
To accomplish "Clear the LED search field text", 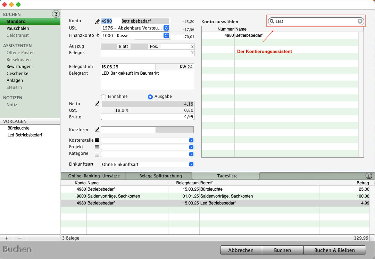I will (x=360, y=22).
